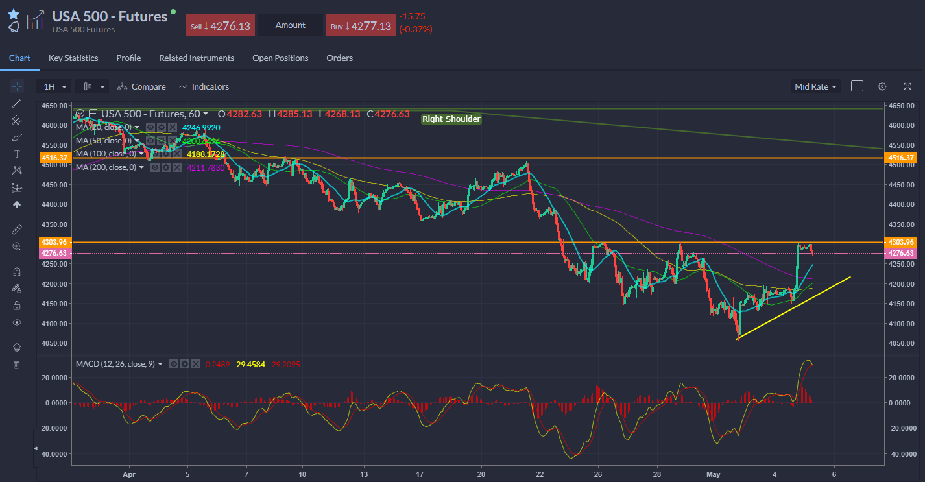
Task: Click the trash icon to remove drawings
Action: [17, 365]
